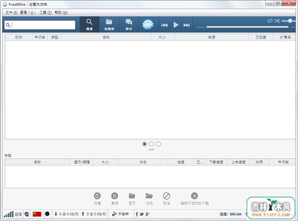Sort results by 扩展名 column

(x=285, y=37)
